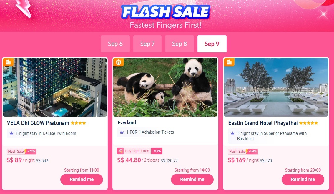Image resolution: width=334 pixels, height=194 pixels.
Task: Switch to the Sep 7 tab
Action: click(147, 44)
